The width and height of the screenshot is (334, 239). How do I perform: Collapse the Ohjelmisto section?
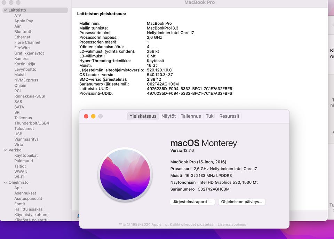point(5,183)
